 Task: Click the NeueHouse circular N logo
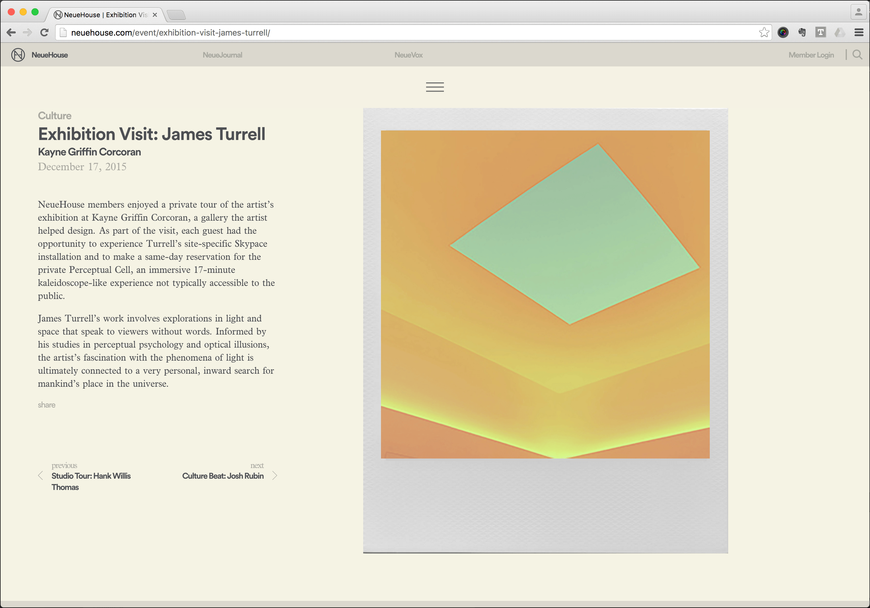tap(18, 55)
